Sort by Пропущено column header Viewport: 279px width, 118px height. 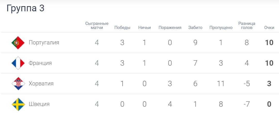(221, 28)
